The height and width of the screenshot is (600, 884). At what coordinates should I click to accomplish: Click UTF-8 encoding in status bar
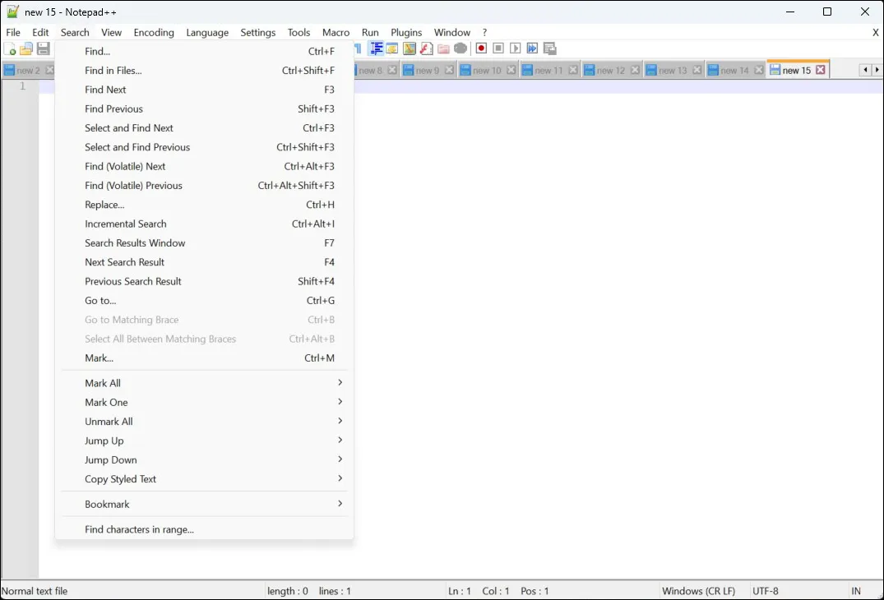point(765,591)
